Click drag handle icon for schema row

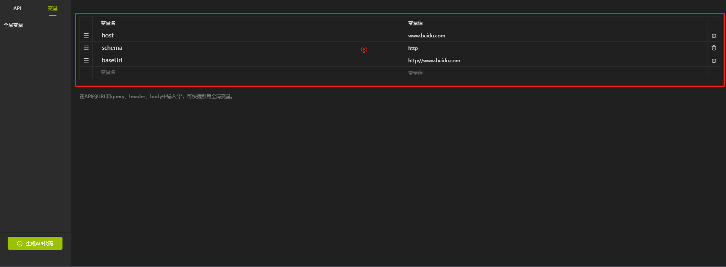tap(86, 48)
